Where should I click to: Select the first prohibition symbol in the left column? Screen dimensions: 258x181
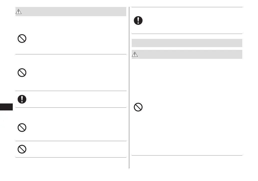(x=22, y=38)
